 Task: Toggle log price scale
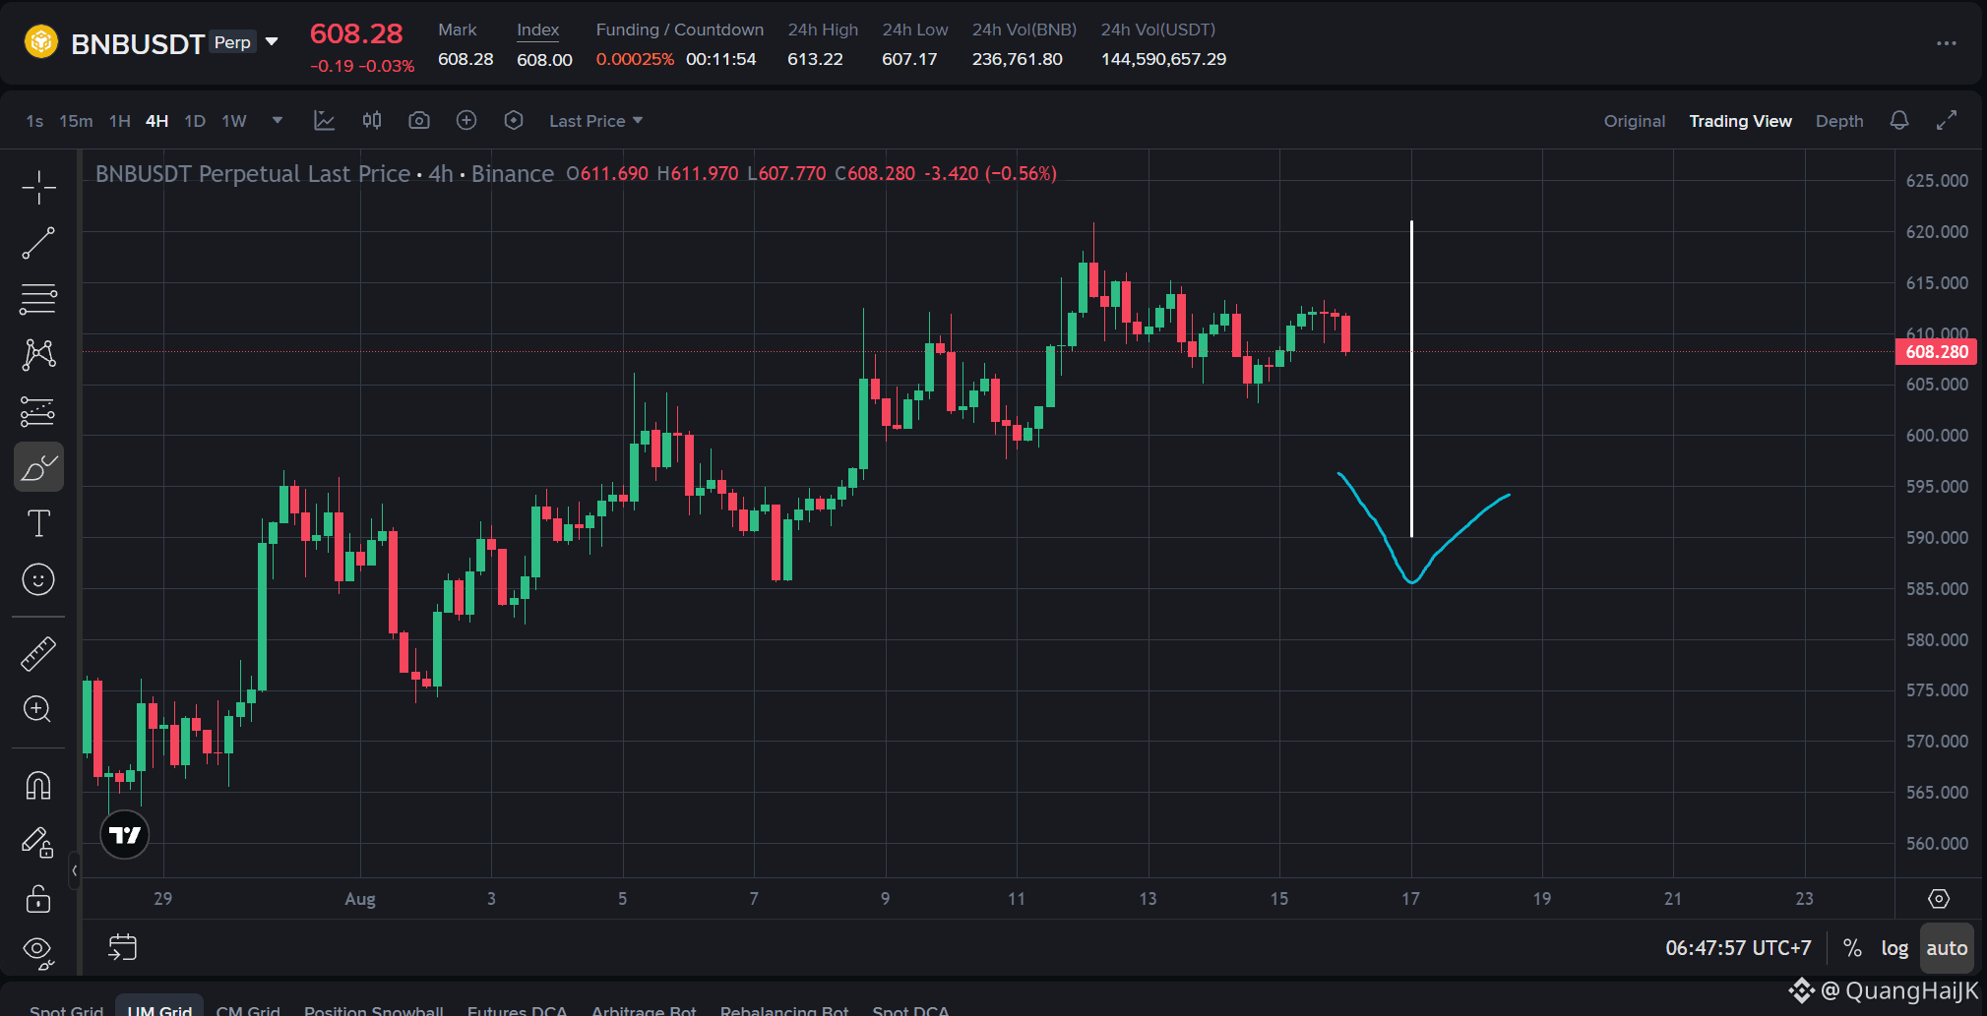pyautogui.click(x=1894, y=948)
